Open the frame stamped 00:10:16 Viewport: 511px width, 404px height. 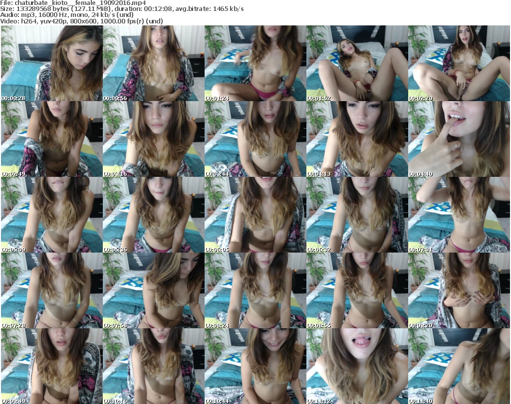[154, 366]
